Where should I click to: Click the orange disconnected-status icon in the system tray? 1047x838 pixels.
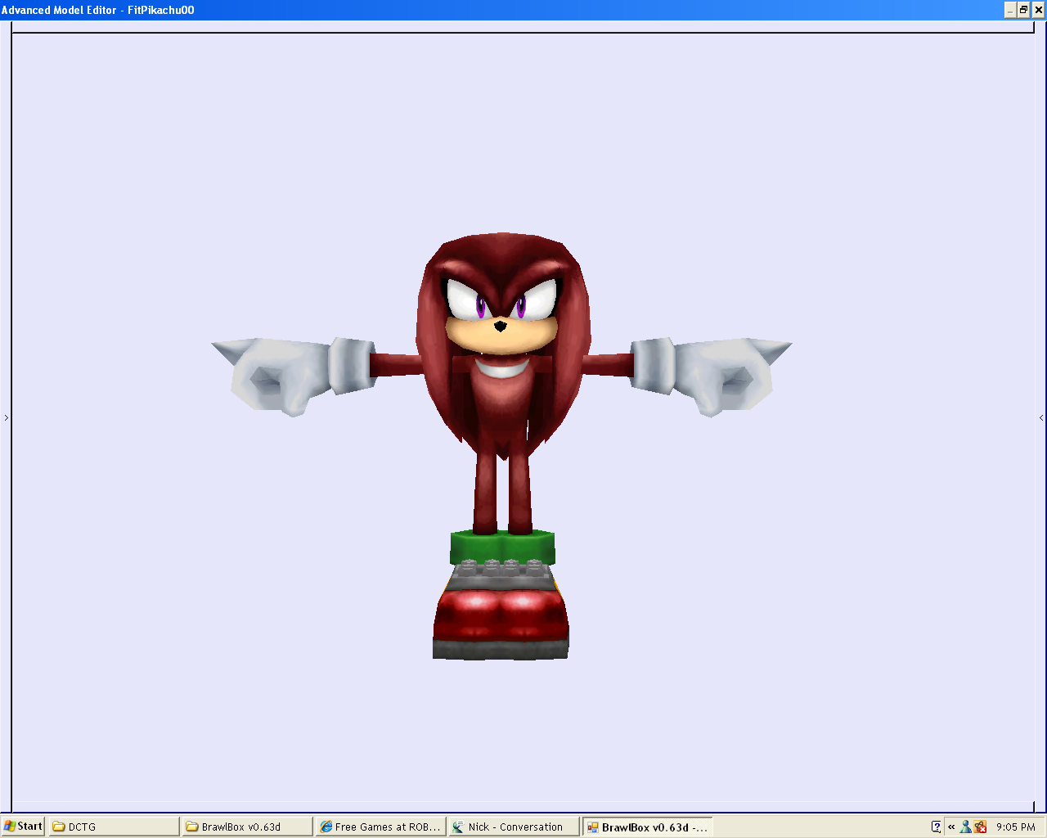tap(979, 827)
